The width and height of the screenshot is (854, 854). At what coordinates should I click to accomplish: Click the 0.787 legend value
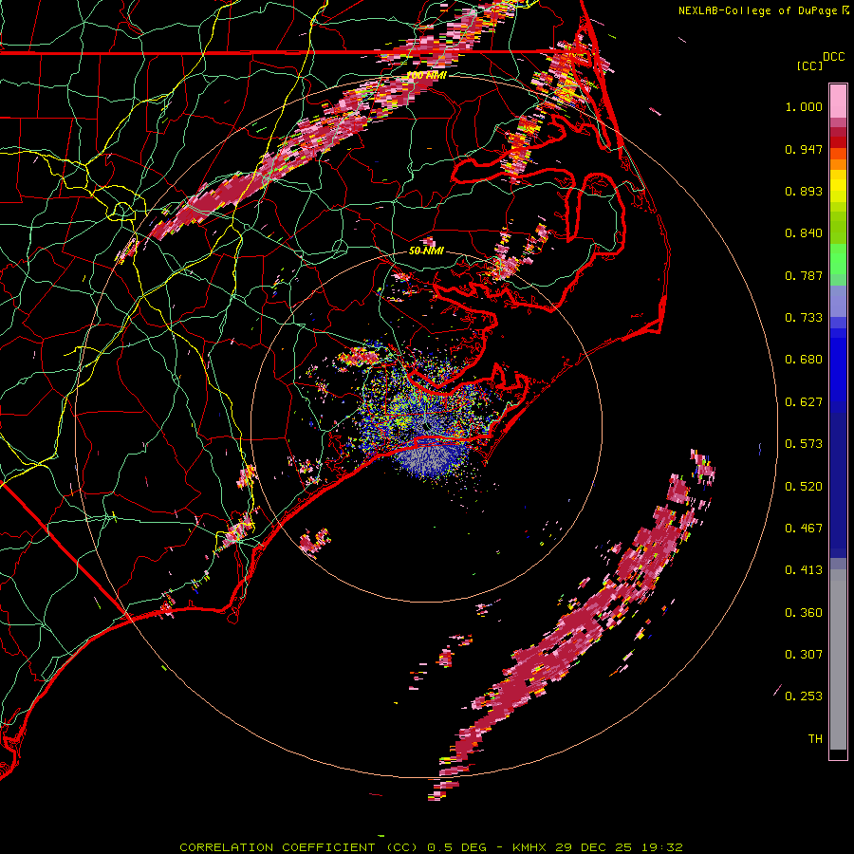(804, 275)
